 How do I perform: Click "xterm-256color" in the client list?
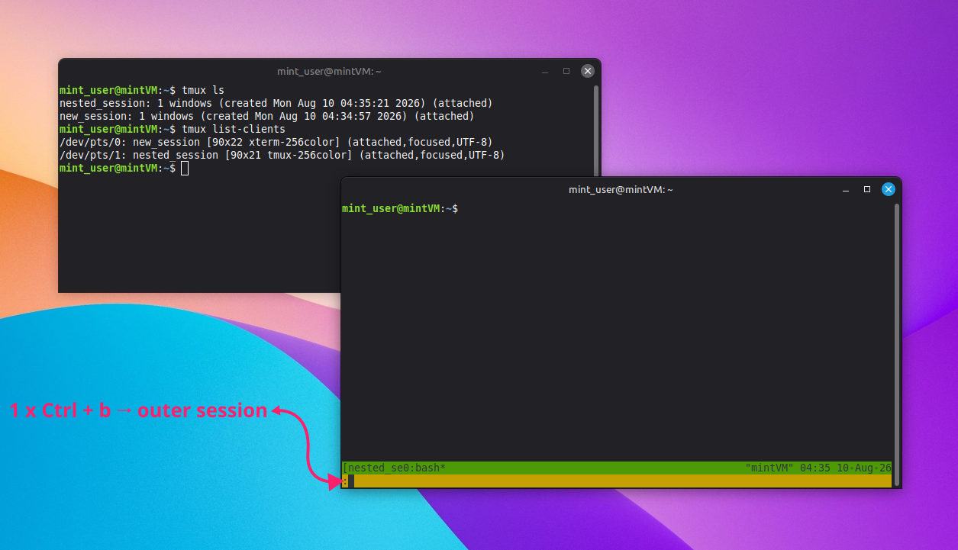[292, 142]
